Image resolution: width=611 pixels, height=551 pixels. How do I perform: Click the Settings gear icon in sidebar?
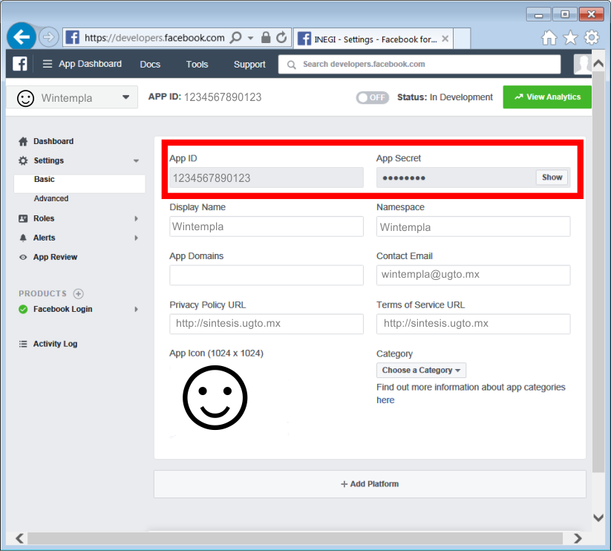[x=23, y=160]
